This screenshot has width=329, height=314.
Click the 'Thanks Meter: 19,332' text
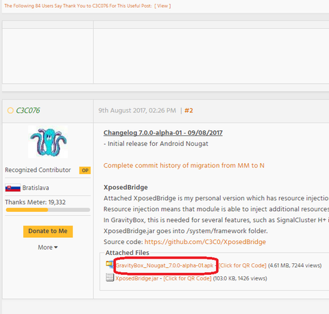pos(35,202)
